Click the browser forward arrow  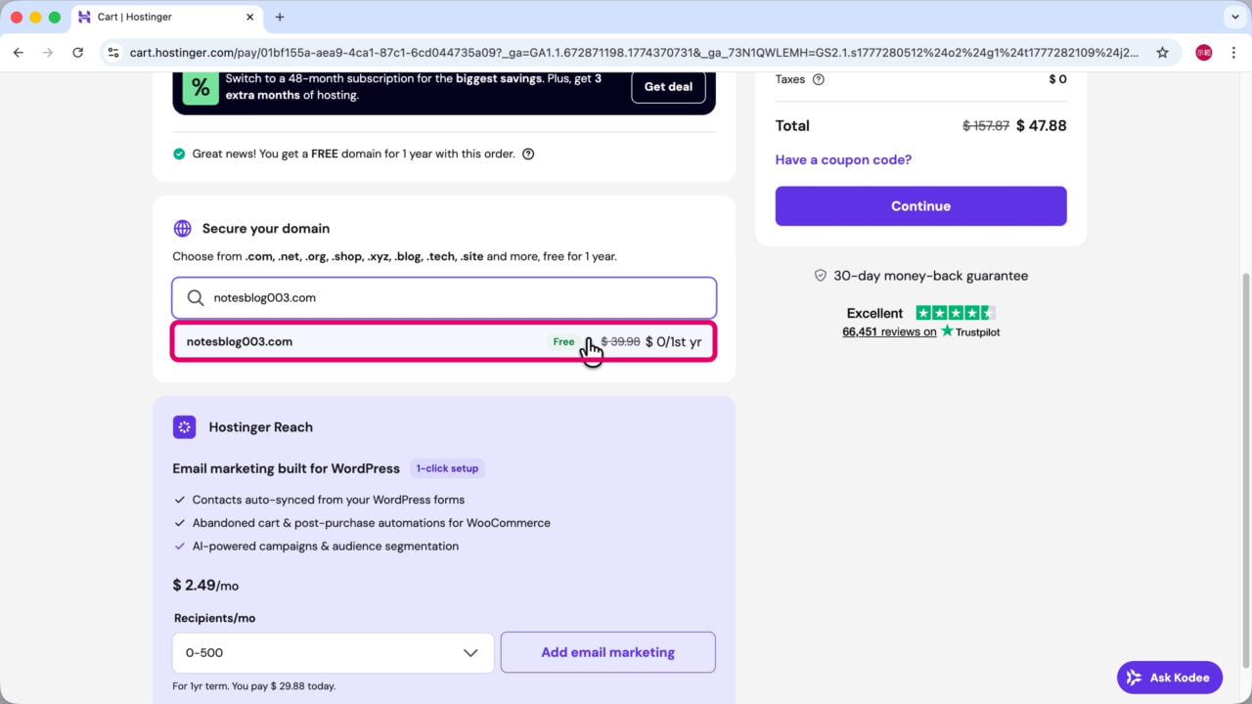[x=47, y=53]
